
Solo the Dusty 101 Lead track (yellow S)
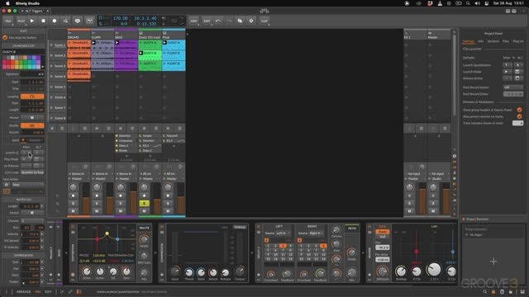pyautogui.click(x=144, y=204)
